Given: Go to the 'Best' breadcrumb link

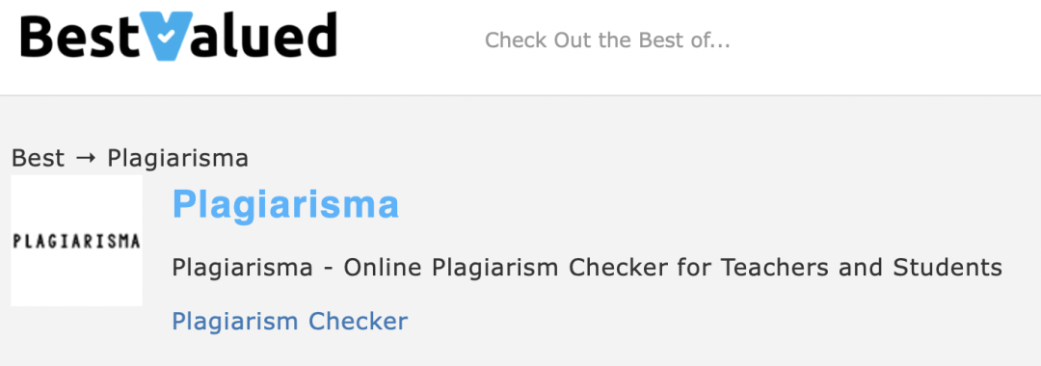Looking at the screenshot, I should point(38,159).
